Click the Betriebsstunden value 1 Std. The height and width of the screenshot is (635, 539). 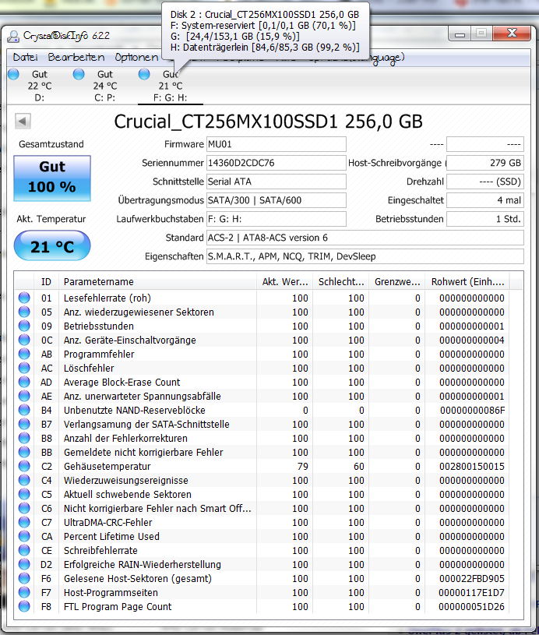(x=485, y=219)
